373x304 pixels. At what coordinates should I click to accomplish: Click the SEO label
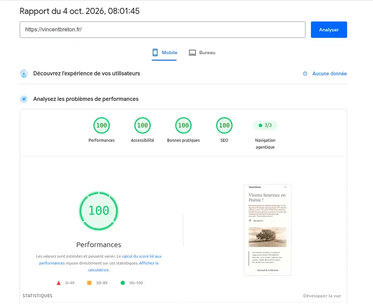(x=225, y=141)
